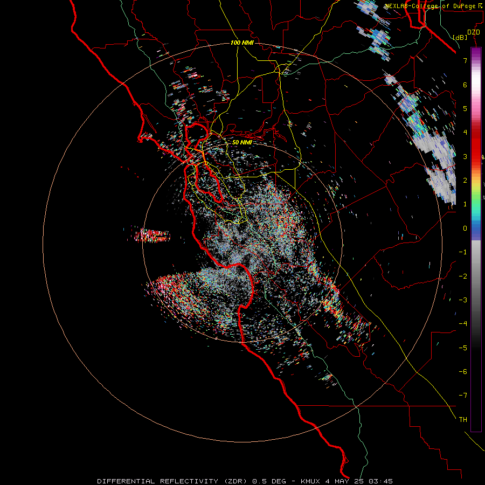Image resolution: width=485 pixels, height=485 pixels.
Task: Click the 4 MAY 25 date in the caption
Action: pyautogui.click(x=345, y=481)
